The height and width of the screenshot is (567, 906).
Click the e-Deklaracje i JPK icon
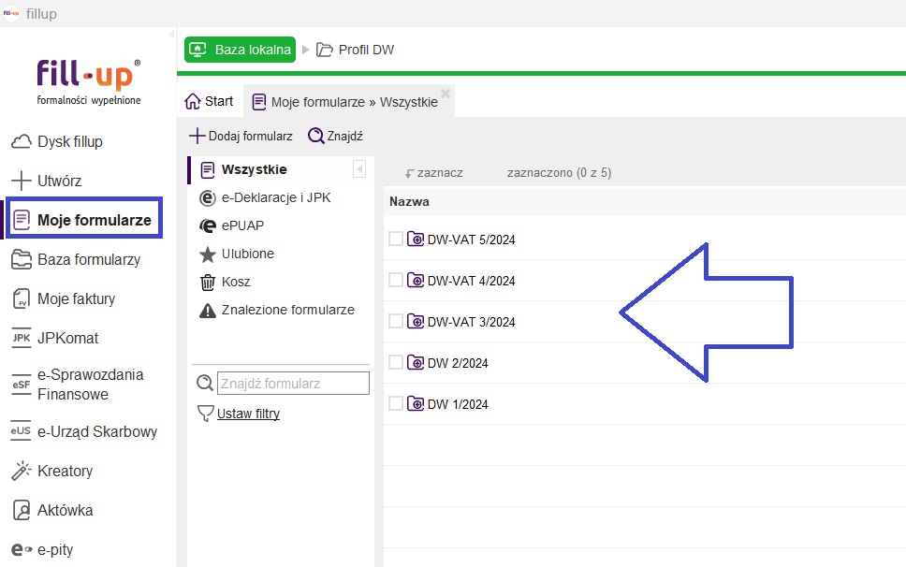[x=208, y=198]
